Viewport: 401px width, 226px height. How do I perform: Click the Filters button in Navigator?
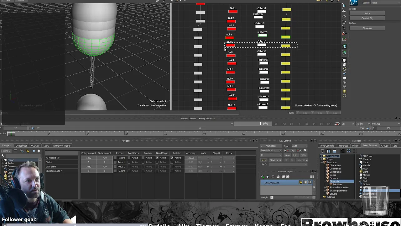[x=6, y=151]
